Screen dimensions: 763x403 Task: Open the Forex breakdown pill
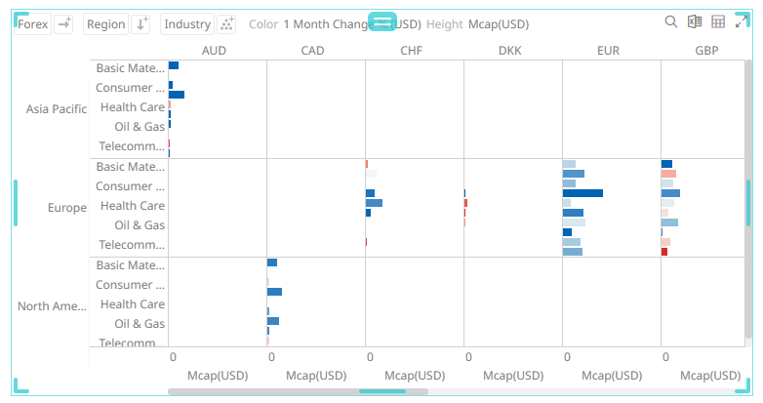tap(32, 23)
